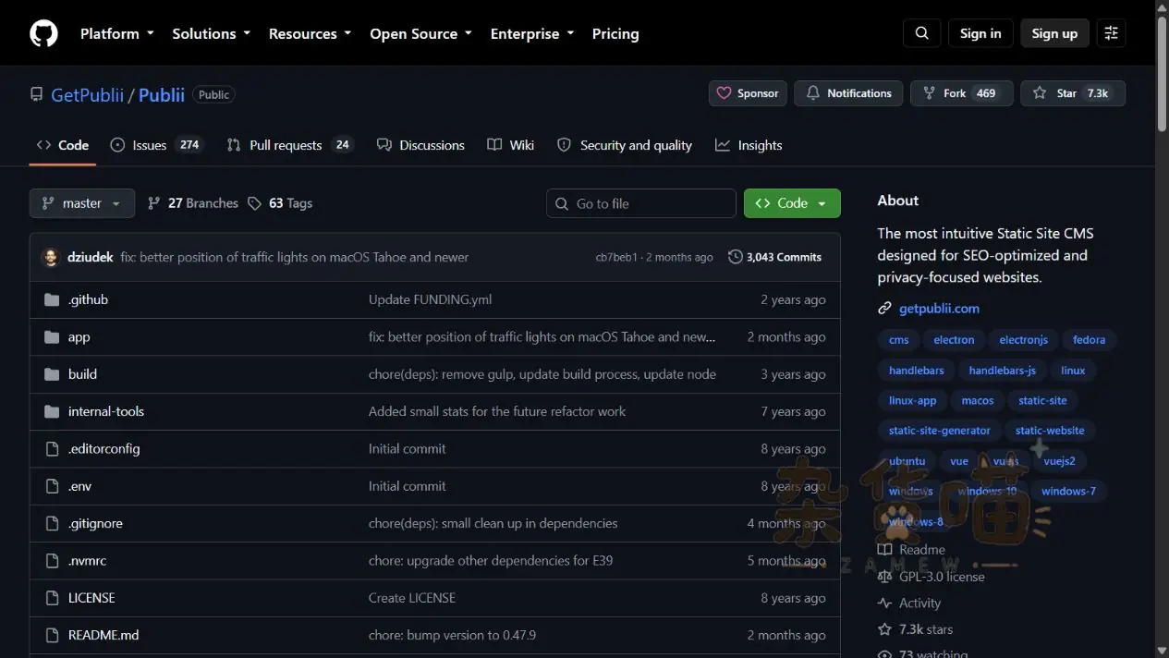The width and height of the screenshot is (1169, 658).
Task: Open the 27 Branches link
Action: [x=192, y=203]
